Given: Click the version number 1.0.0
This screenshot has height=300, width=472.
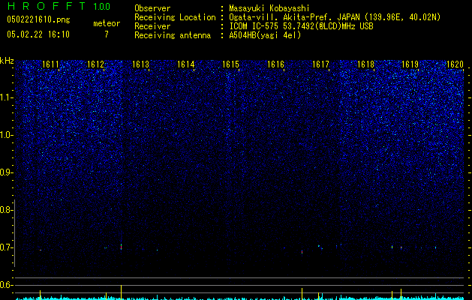Looking at the screenshot, I should coord(102,7).
